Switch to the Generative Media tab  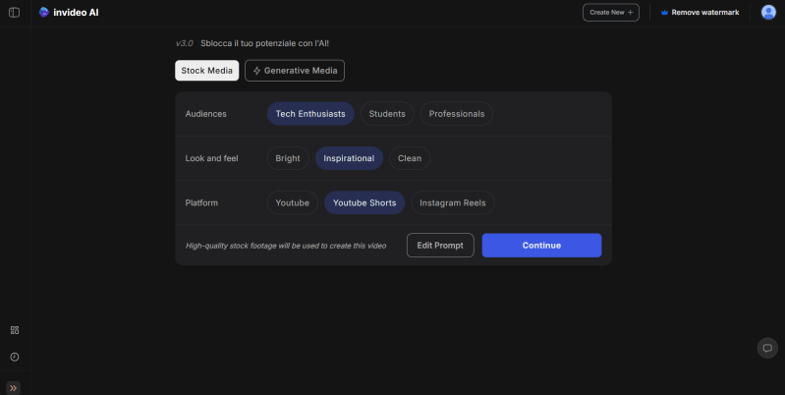tap(295, 71)
